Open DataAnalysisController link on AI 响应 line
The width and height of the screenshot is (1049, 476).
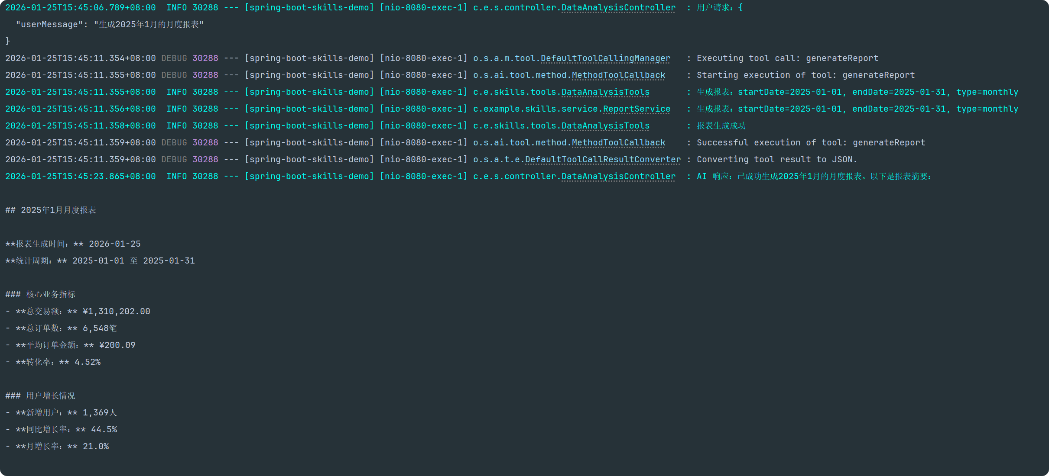click(x=618, y=177)
